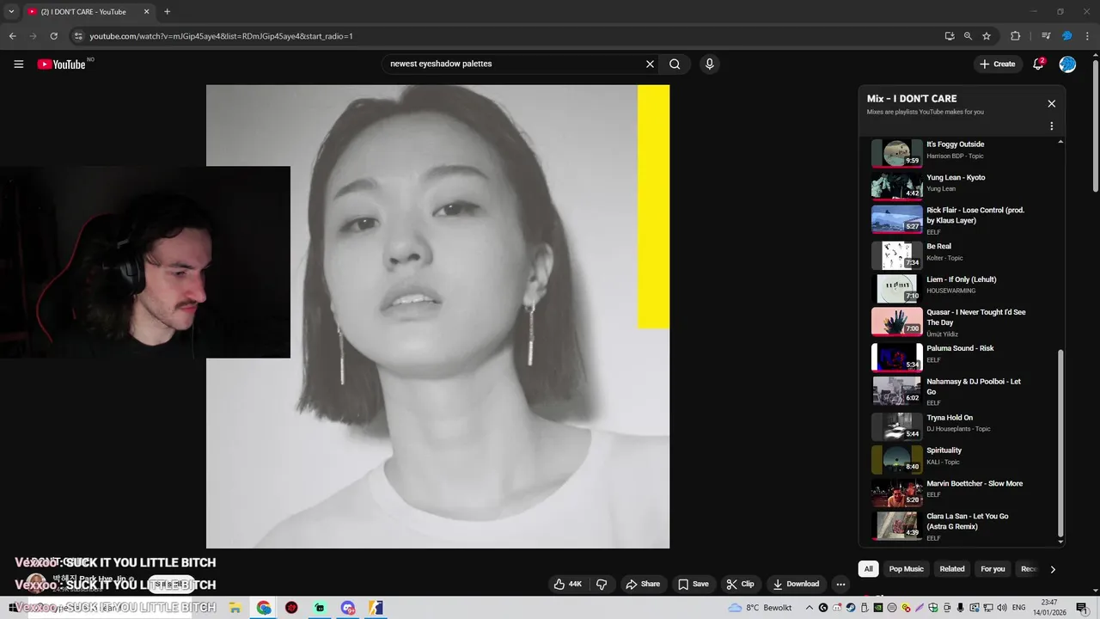Image resolution: width=1100 pixels, height=619 pixels.
Task: Share this video
Action: click(x=642, y=584)
